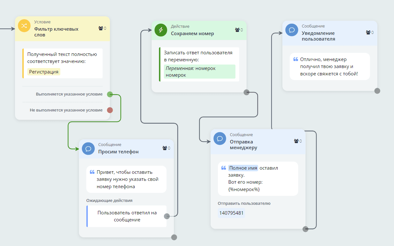This screenshot has width=394, height=246.
Task: Click Пользователь ответил на сообщение action
Action: coord(127,216)
